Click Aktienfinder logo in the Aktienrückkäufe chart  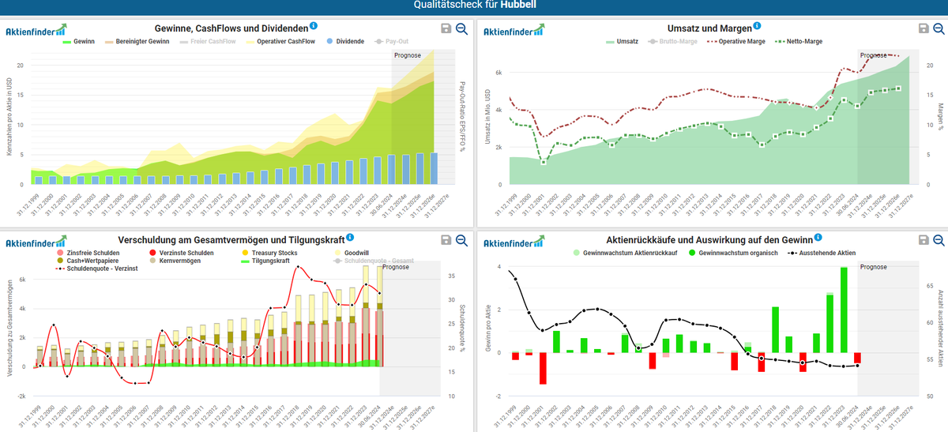[513, 241]
